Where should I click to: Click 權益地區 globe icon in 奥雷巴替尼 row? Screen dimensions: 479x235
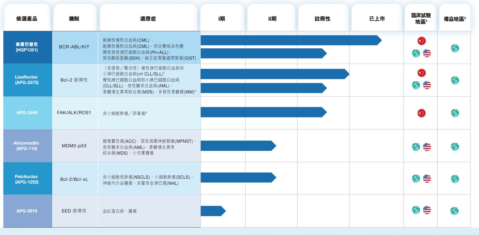(x=455, y=48)
